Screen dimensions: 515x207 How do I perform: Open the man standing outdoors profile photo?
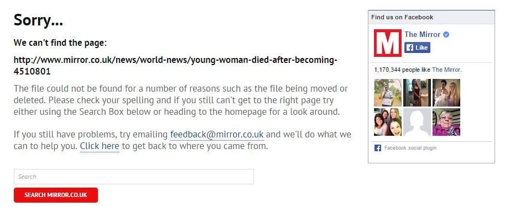tap(388, 93)
